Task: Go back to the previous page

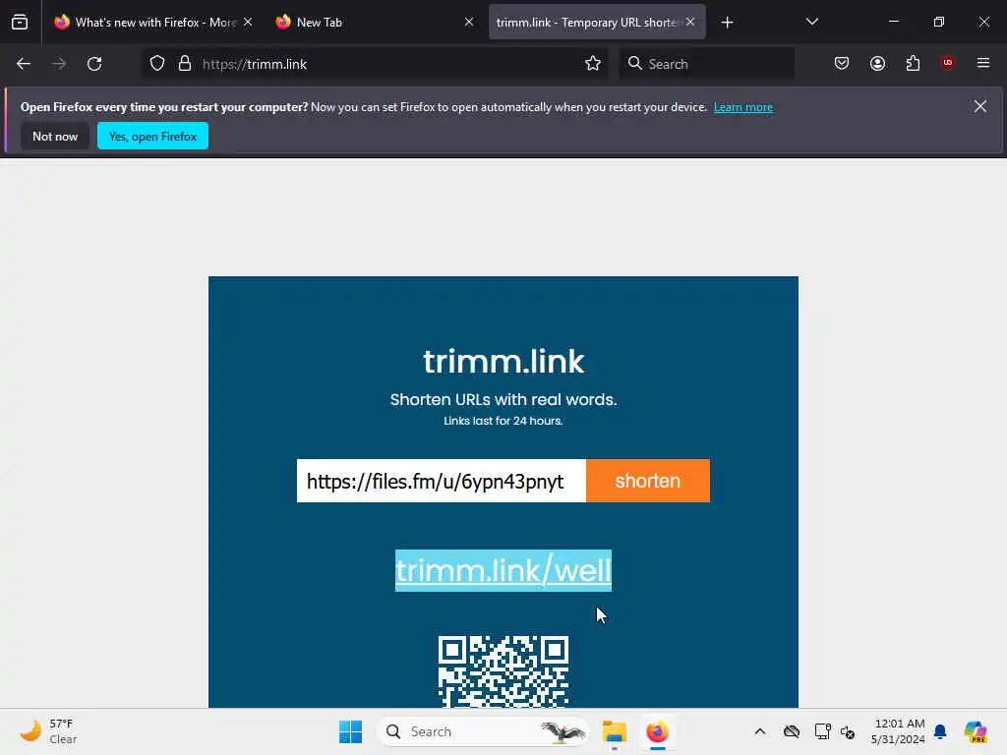Action: (x=24, y=64)
